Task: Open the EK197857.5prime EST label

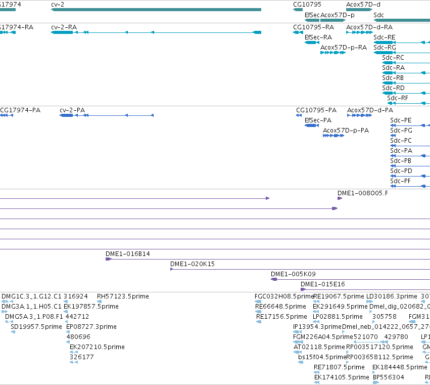Action: point(91,307)
